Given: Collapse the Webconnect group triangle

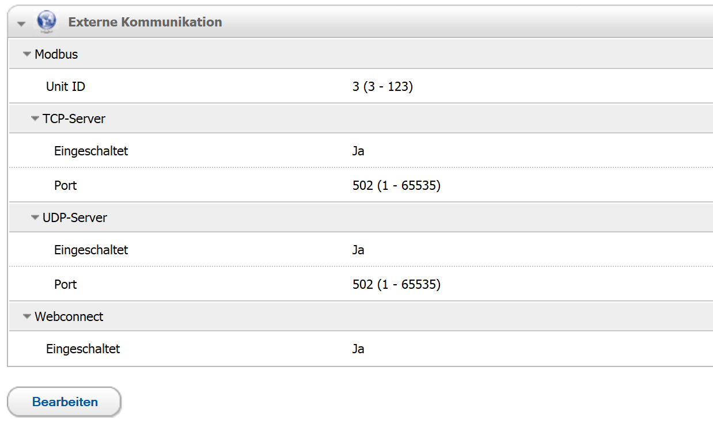Looking at the screenshot, I should pos(26,317).
